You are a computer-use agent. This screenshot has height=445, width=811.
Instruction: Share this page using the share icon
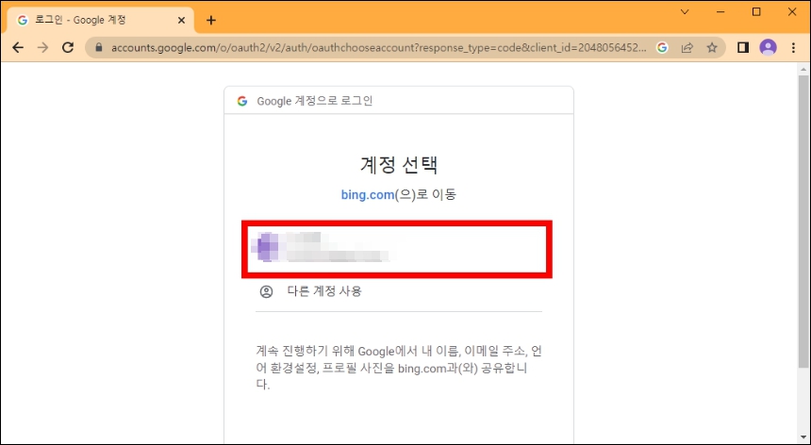pyautogui.click(x=687, y=48)
